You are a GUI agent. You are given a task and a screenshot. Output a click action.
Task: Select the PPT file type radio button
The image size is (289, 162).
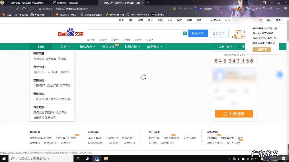(112, 40)
